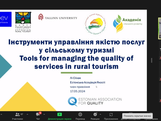Open the Реакции reactions smiley
This screenshot has width=161, height=121.
click(x=94, y=115)
